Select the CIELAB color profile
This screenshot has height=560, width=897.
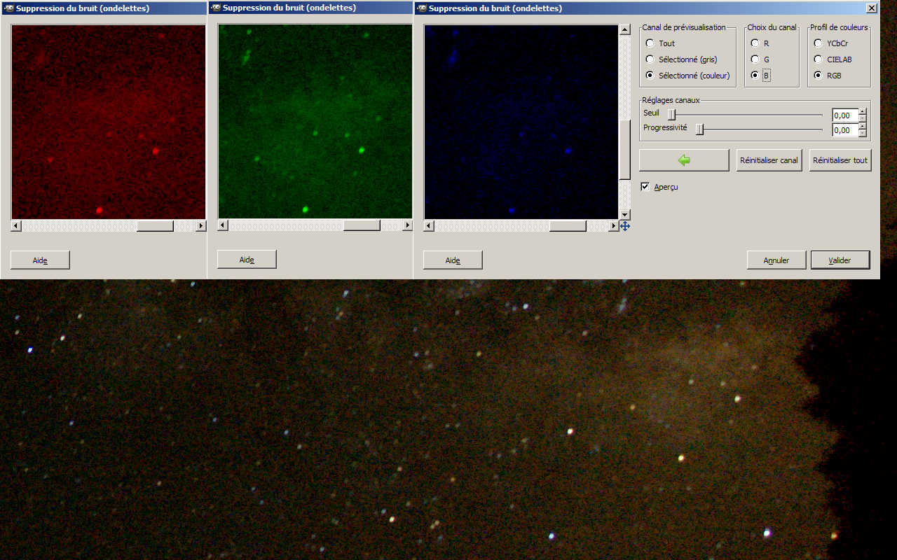click(818, 59)
